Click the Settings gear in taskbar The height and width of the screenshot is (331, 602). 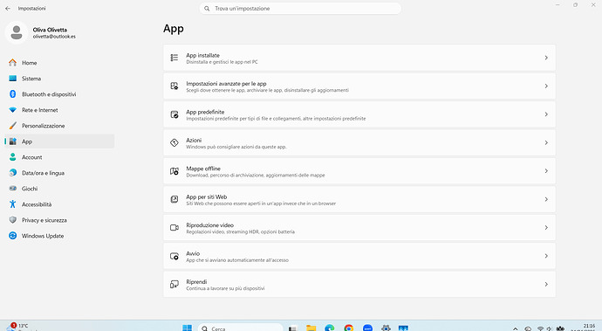(386, 328)
